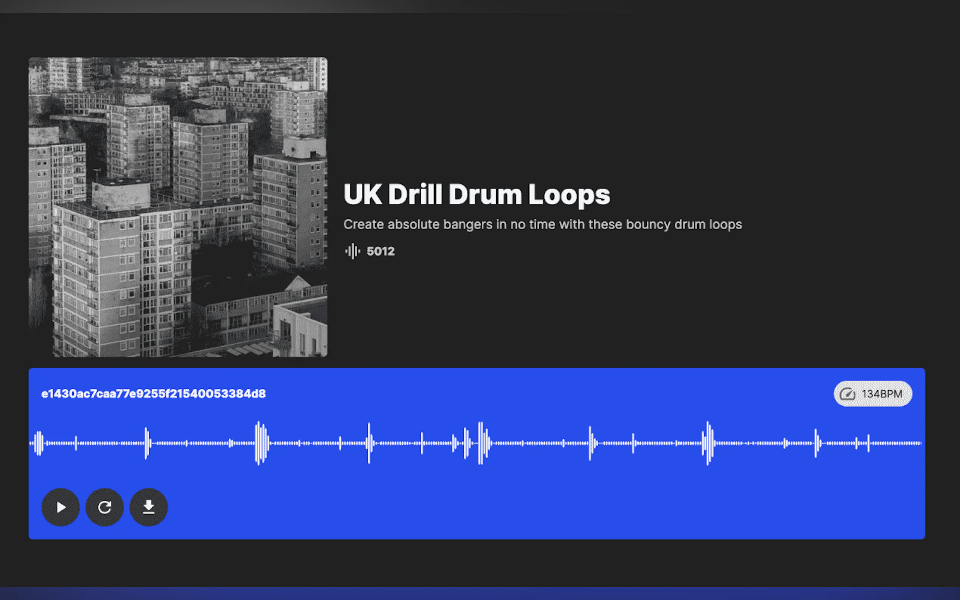Click the empty blue player panel background
Viewport: 960px width, 600px height.
(x=516, y=508)
